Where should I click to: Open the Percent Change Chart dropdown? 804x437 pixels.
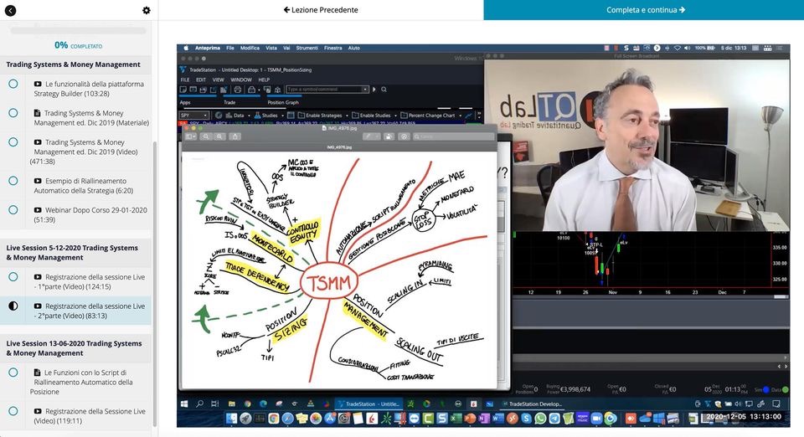[x=460, y=116]
